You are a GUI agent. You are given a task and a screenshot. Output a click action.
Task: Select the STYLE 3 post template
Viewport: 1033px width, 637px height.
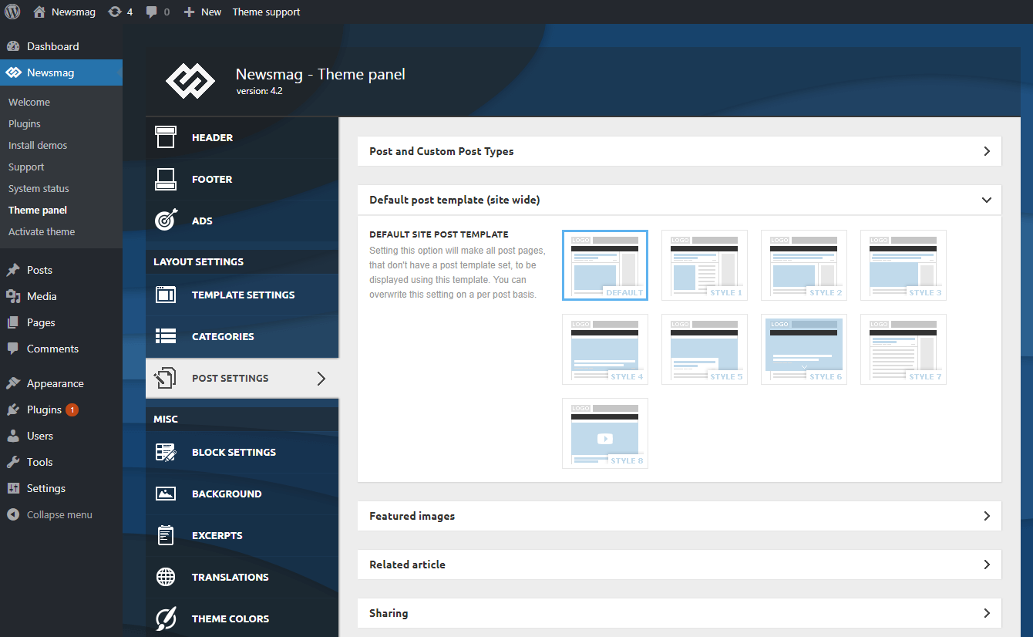pos(903,265)
